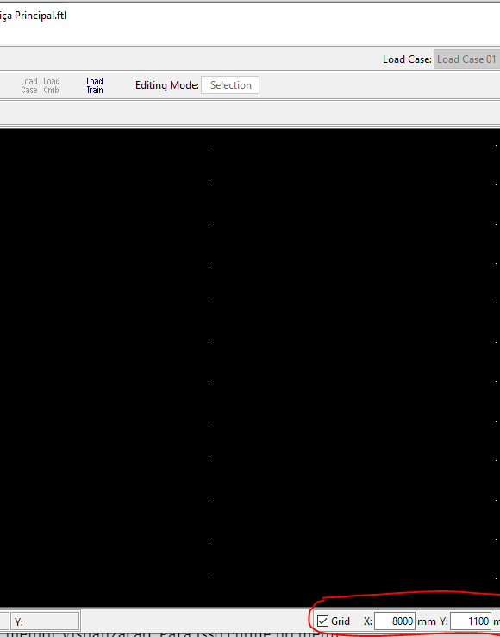Click the Y coordinate box at bottom left

click(x=45, y=621)
